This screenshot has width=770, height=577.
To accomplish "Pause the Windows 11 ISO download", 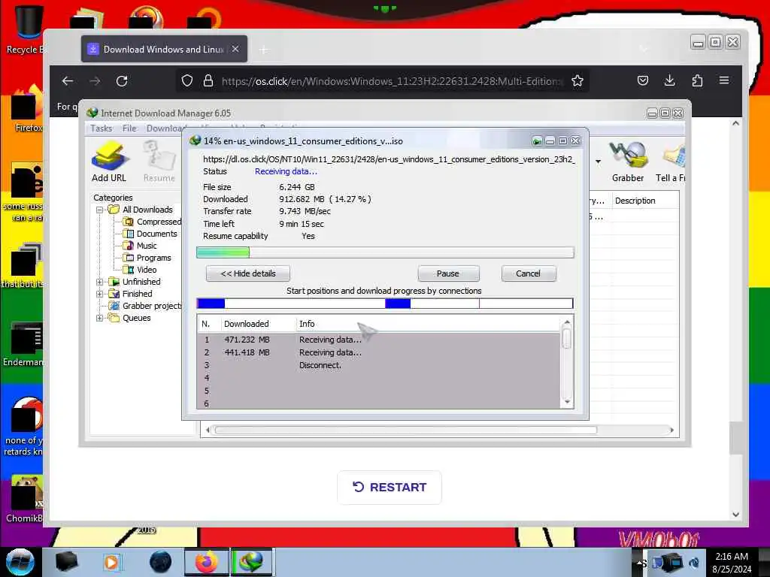I will coord(448,273).
